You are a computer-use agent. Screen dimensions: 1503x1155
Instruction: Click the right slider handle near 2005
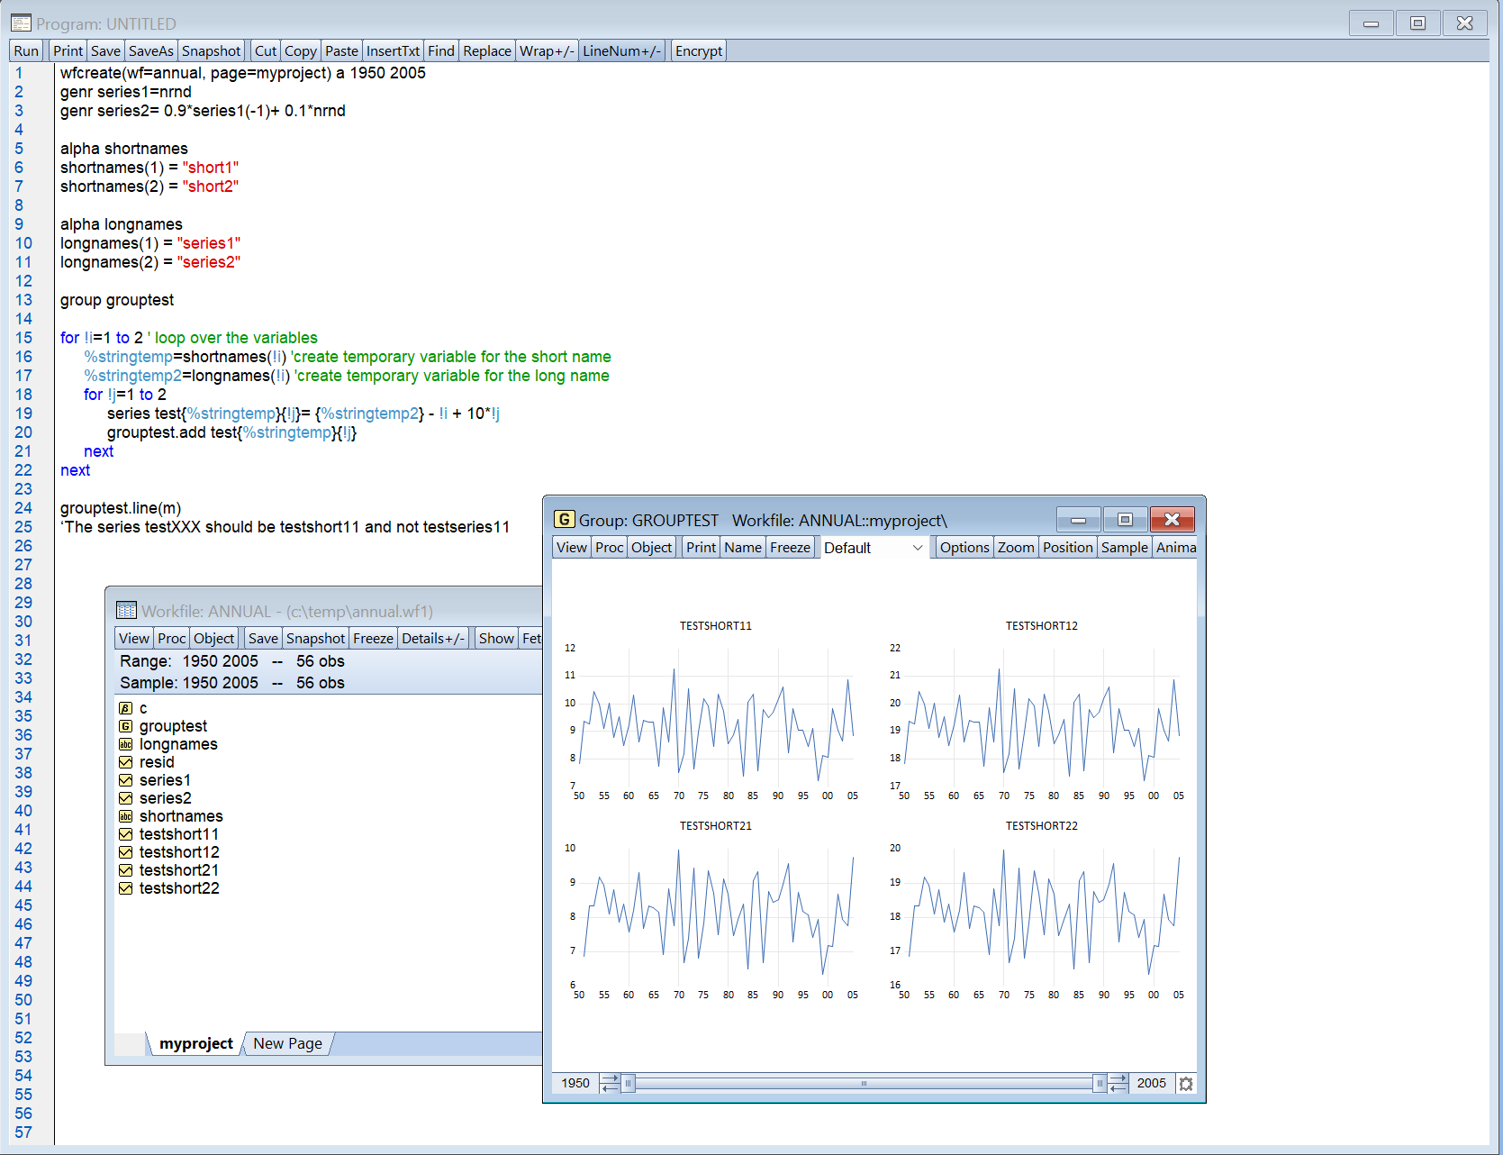tap(1100, 1084)
